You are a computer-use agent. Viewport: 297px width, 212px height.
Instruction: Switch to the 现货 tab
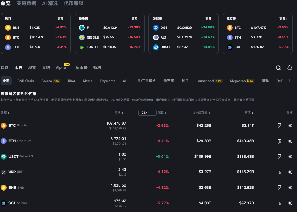pyautogui.click(x=32, y=68)
